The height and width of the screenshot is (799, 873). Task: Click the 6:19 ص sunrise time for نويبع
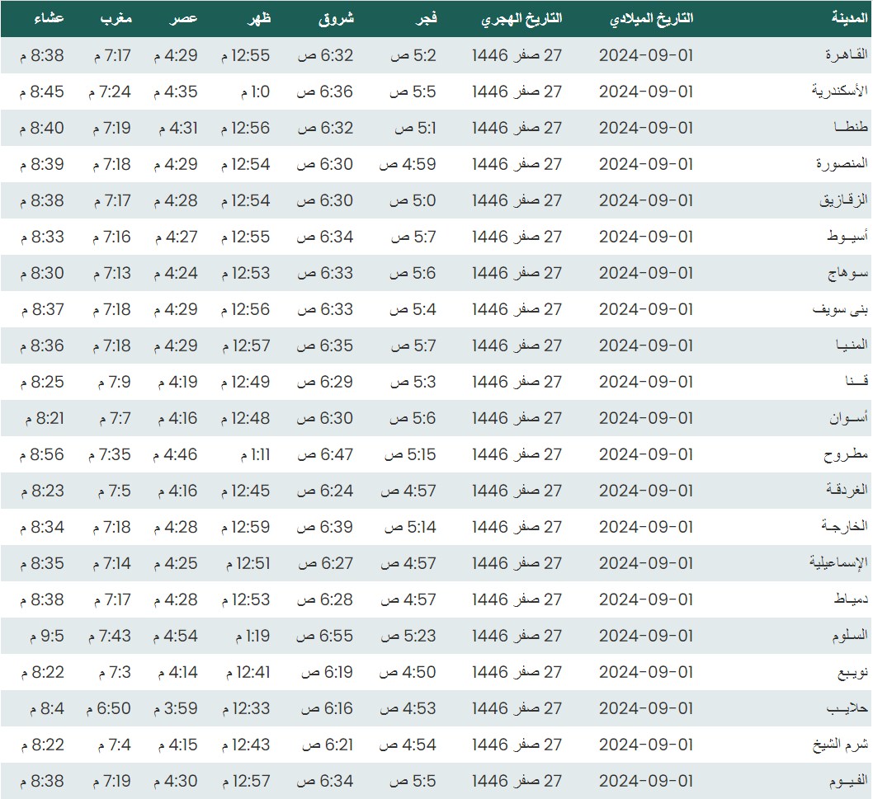coord(325,672)
